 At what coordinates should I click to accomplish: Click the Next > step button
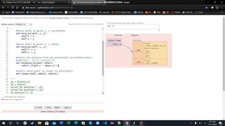point(57,107)
